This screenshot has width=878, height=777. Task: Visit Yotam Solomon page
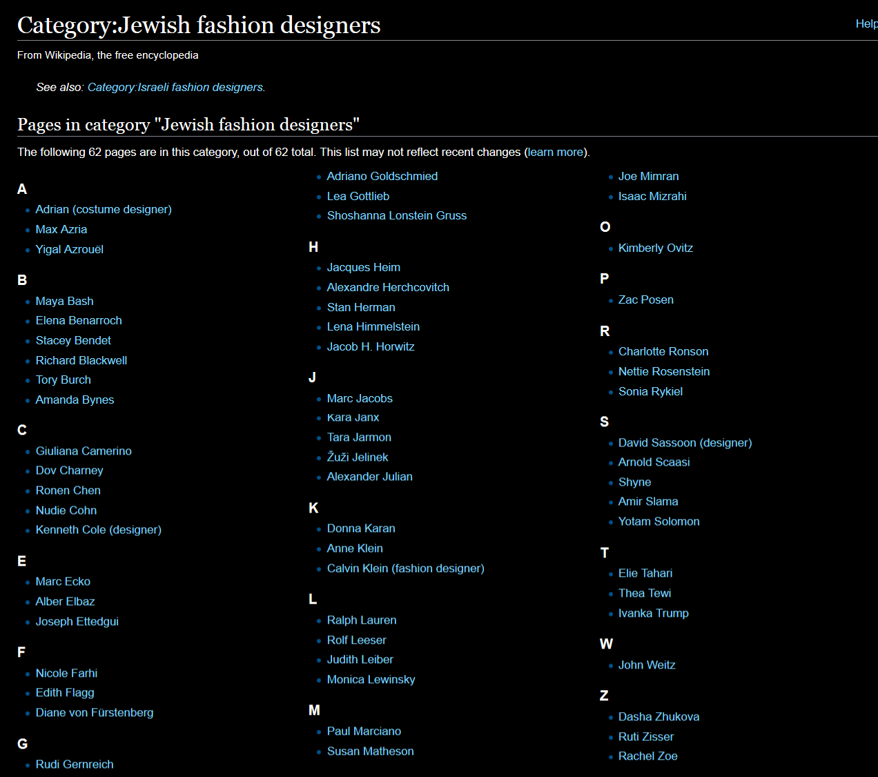tap(659, 521)
